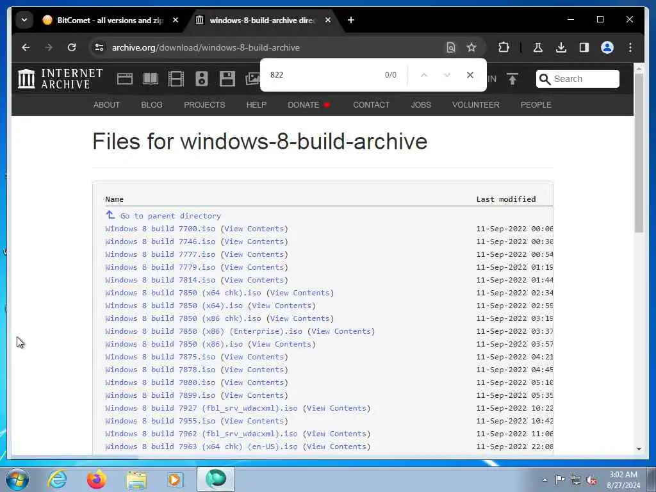The height and width of the screenshot is (492, 656).
Task: Click the page search lens icon in address bar
Action: click(450, 47)
